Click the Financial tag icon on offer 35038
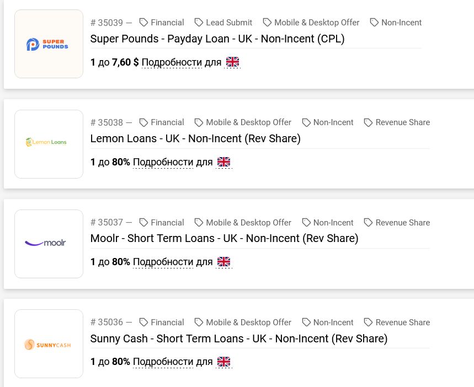Image resolution: width=474 pixels, height=387 pixels. [144, 122]
